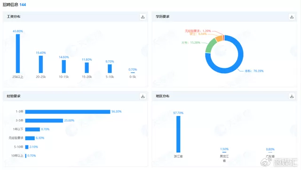Viewport: 301px width, 170px height.
Task: Select the 10-15k salary bar
Action: tap(64, 66)
